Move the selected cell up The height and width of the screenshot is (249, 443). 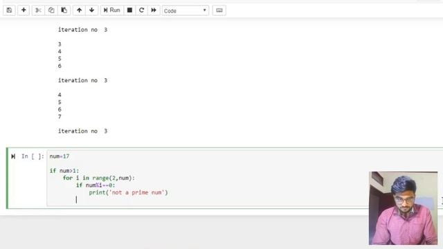coord(79,10)
